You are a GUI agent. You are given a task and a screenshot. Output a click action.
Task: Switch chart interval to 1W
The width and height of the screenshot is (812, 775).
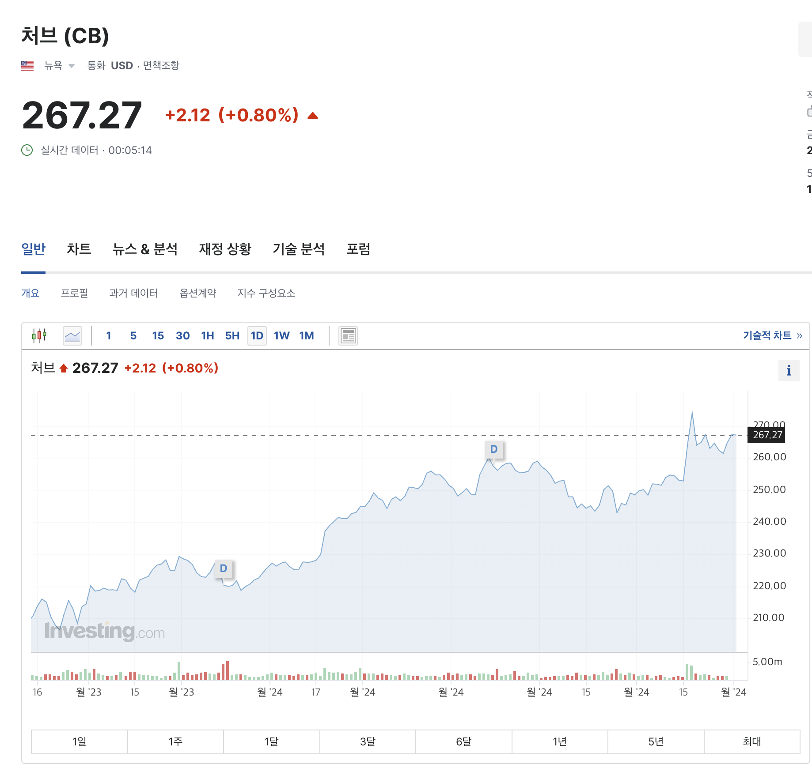tap(281, 335)
